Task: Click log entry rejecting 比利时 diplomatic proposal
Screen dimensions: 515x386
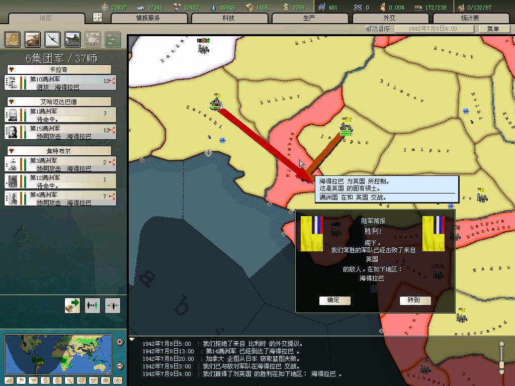Action: click(223, 344)
